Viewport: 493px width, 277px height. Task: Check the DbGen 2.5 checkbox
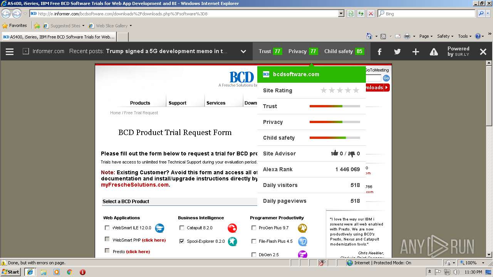click(254, 255)
